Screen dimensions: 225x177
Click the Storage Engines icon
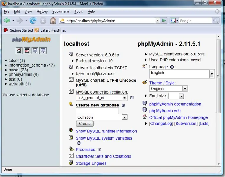click(71, 163)
